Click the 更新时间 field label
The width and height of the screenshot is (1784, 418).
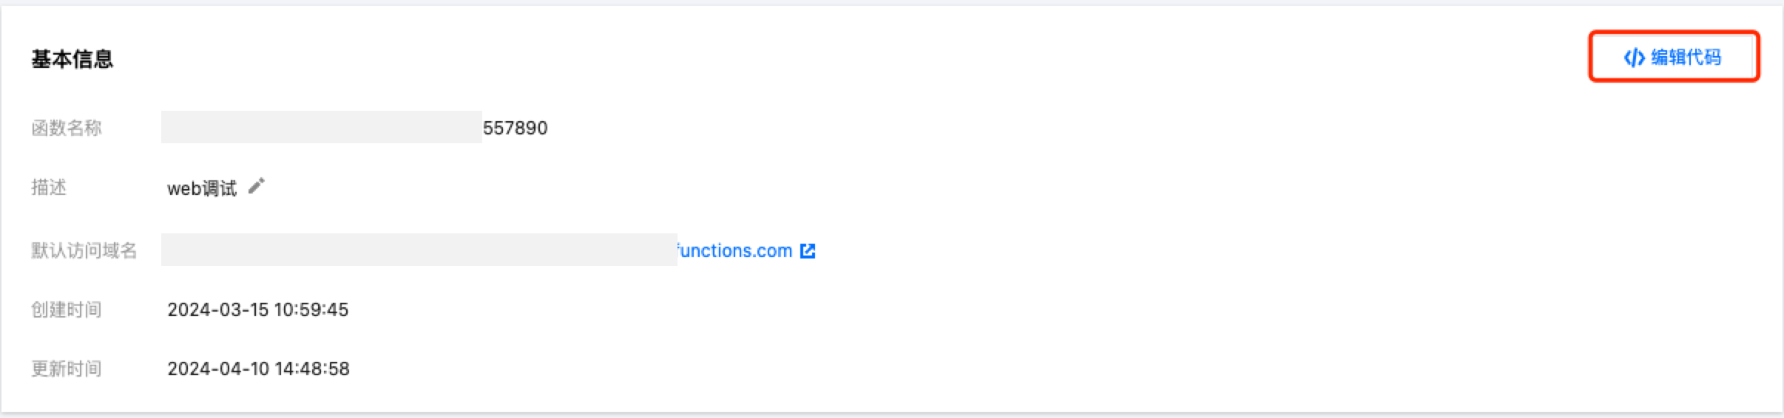point(67,369)
